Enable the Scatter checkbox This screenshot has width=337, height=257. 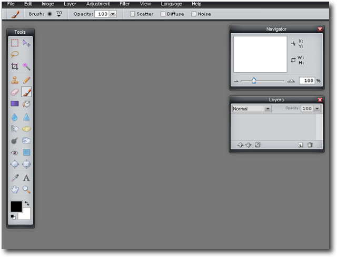(x=132, y=14)
